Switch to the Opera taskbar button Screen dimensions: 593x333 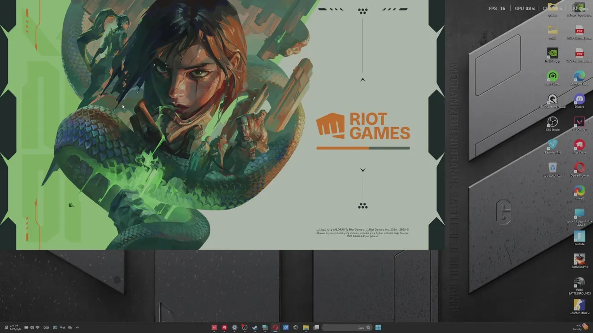(x=275, y=327)
